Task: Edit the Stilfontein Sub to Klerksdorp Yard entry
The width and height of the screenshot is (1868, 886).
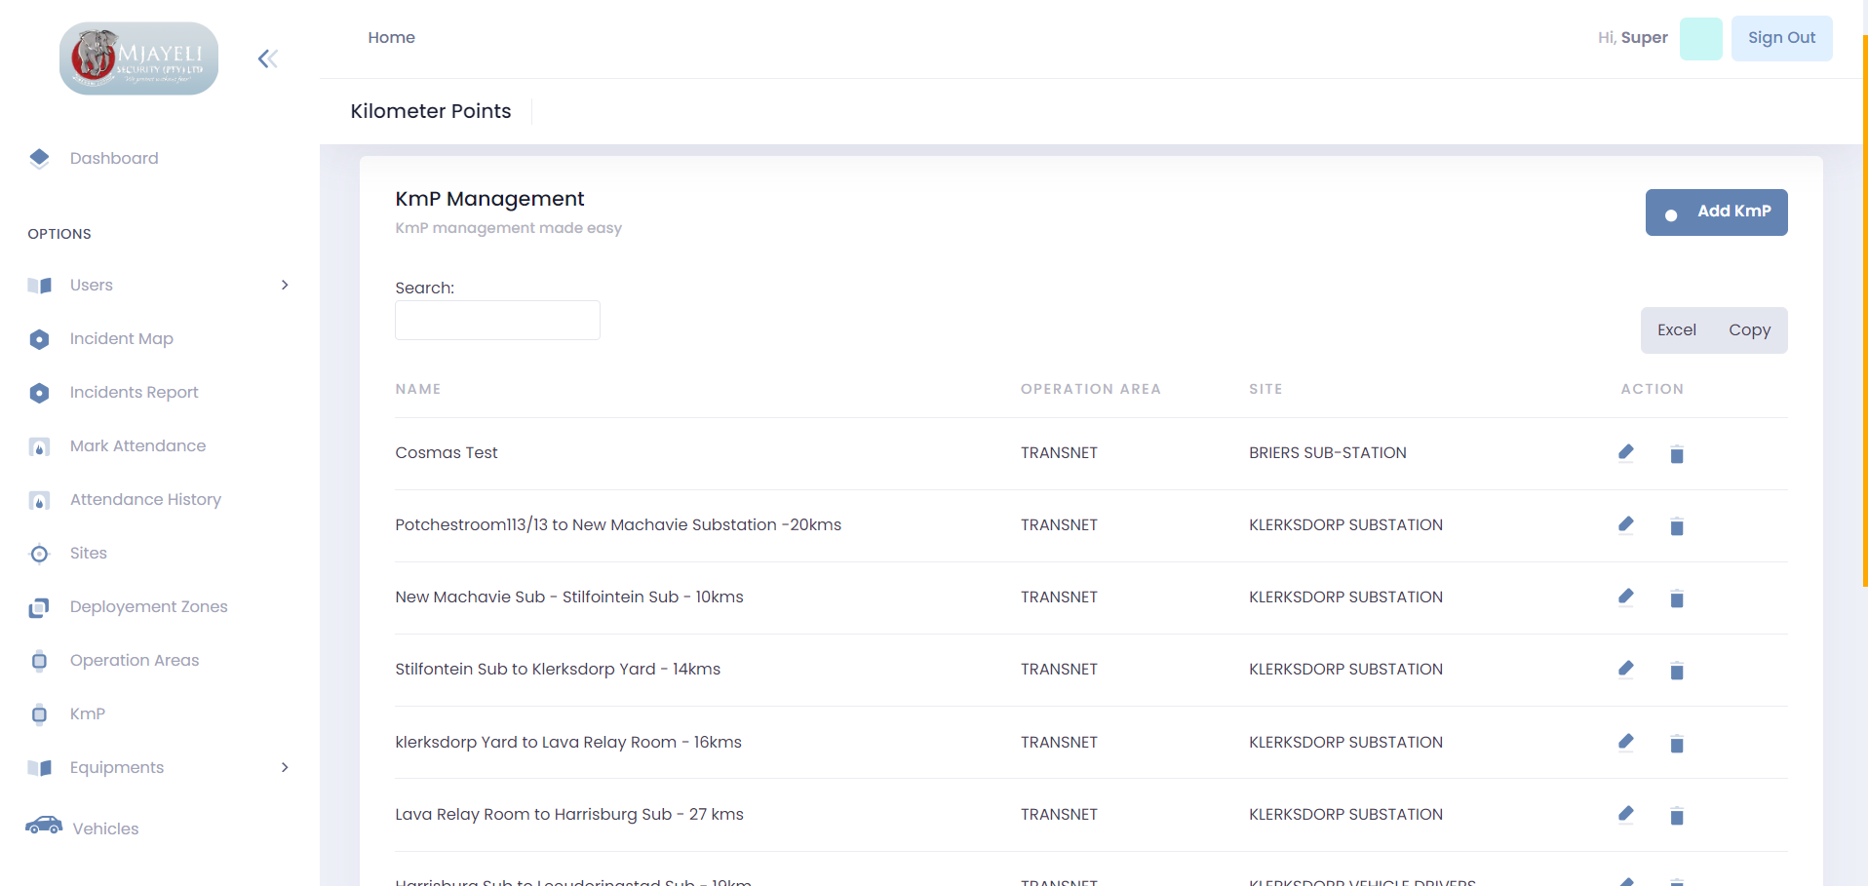Action: tap(1625, 669)
